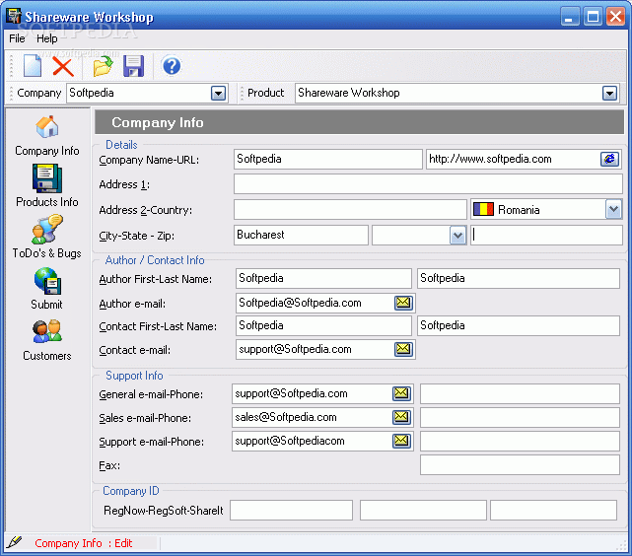The width and height of the screenshot is (632, 556).
Task: Click the envelope icon for Support e-mail
Action: [x=401, y=441]
